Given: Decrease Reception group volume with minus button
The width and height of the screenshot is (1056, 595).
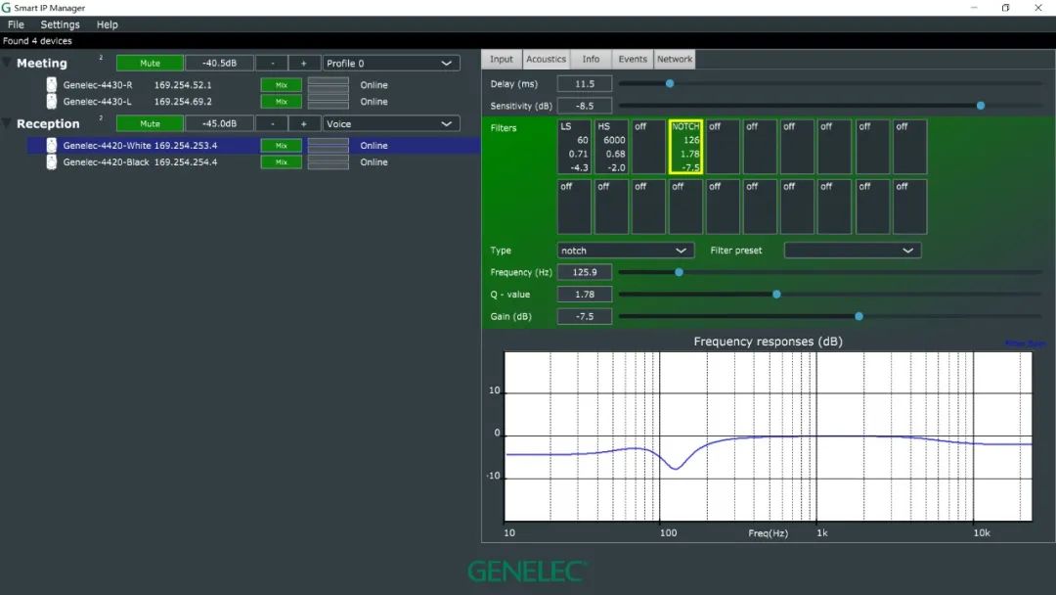Looking at the screenshot, I should point(272,123).
